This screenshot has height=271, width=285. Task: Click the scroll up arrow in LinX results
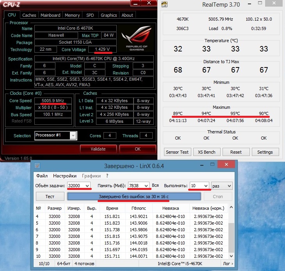click(231, 207)
